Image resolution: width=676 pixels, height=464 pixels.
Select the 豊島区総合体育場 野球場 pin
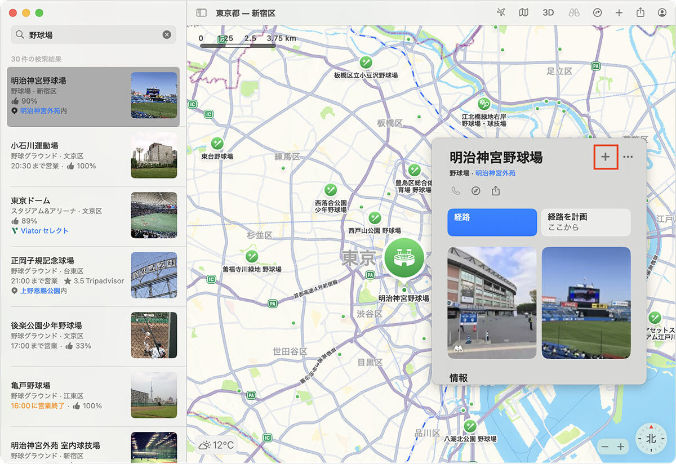414,169
